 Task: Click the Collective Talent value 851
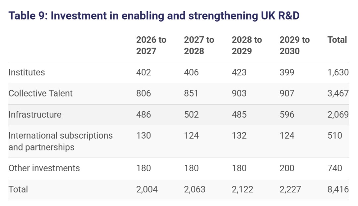tap(191, 93)
